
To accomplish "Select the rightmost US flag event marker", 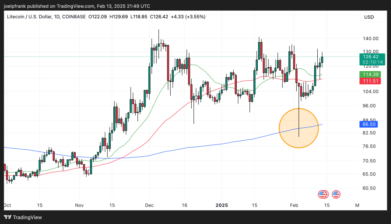I will (336, 195).
